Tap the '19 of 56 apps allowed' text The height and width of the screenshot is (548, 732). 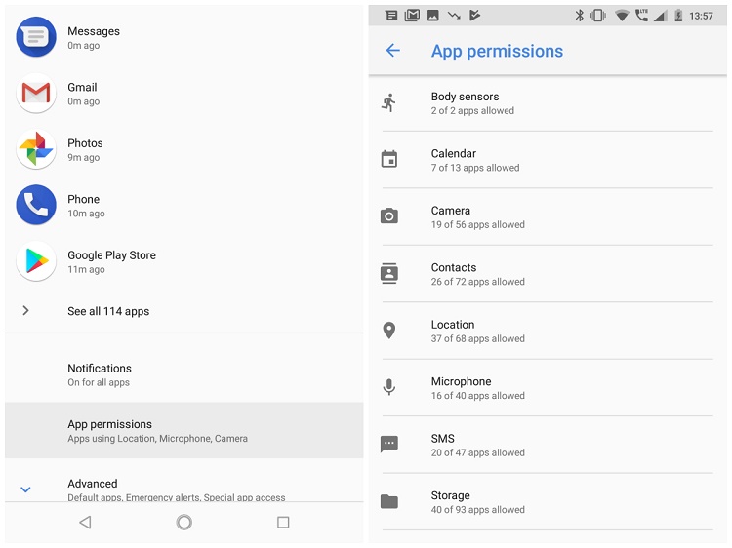pos(477,224)
